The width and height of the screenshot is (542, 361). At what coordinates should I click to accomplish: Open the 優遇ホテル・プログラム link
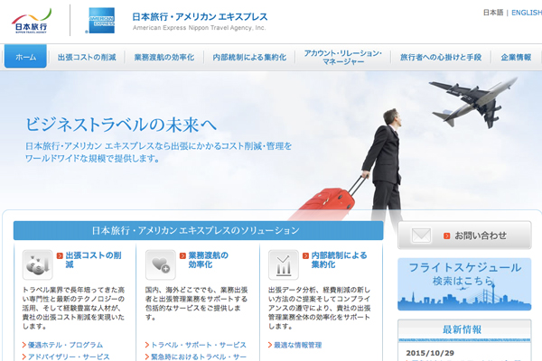point(65,345)
